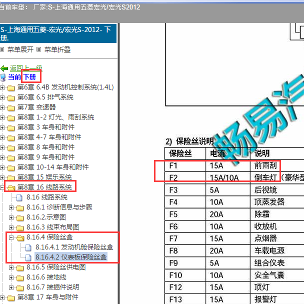Click the 车载电源 description cell
This screenshot has width=304, height=304.
[277, 251]
